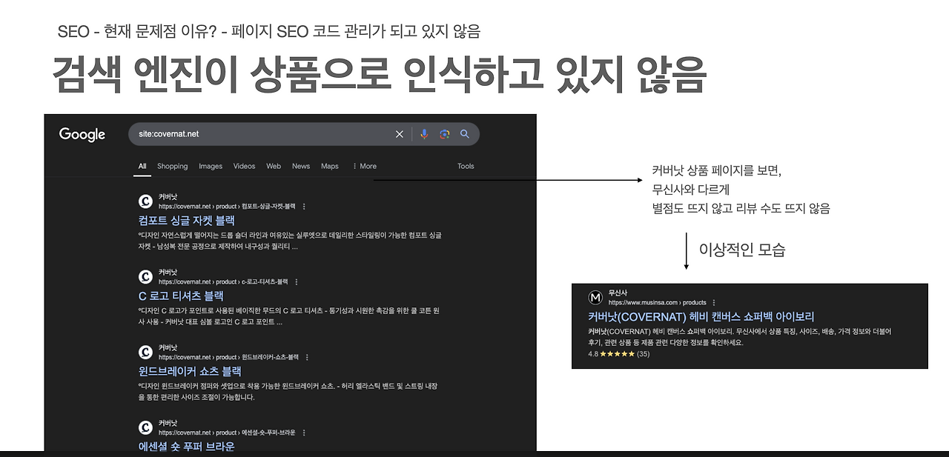Click the 커버낫 favicon of 컴포트 싱글 자켓 result
This screenshot has height=457, width=949.
click(145, 201)
